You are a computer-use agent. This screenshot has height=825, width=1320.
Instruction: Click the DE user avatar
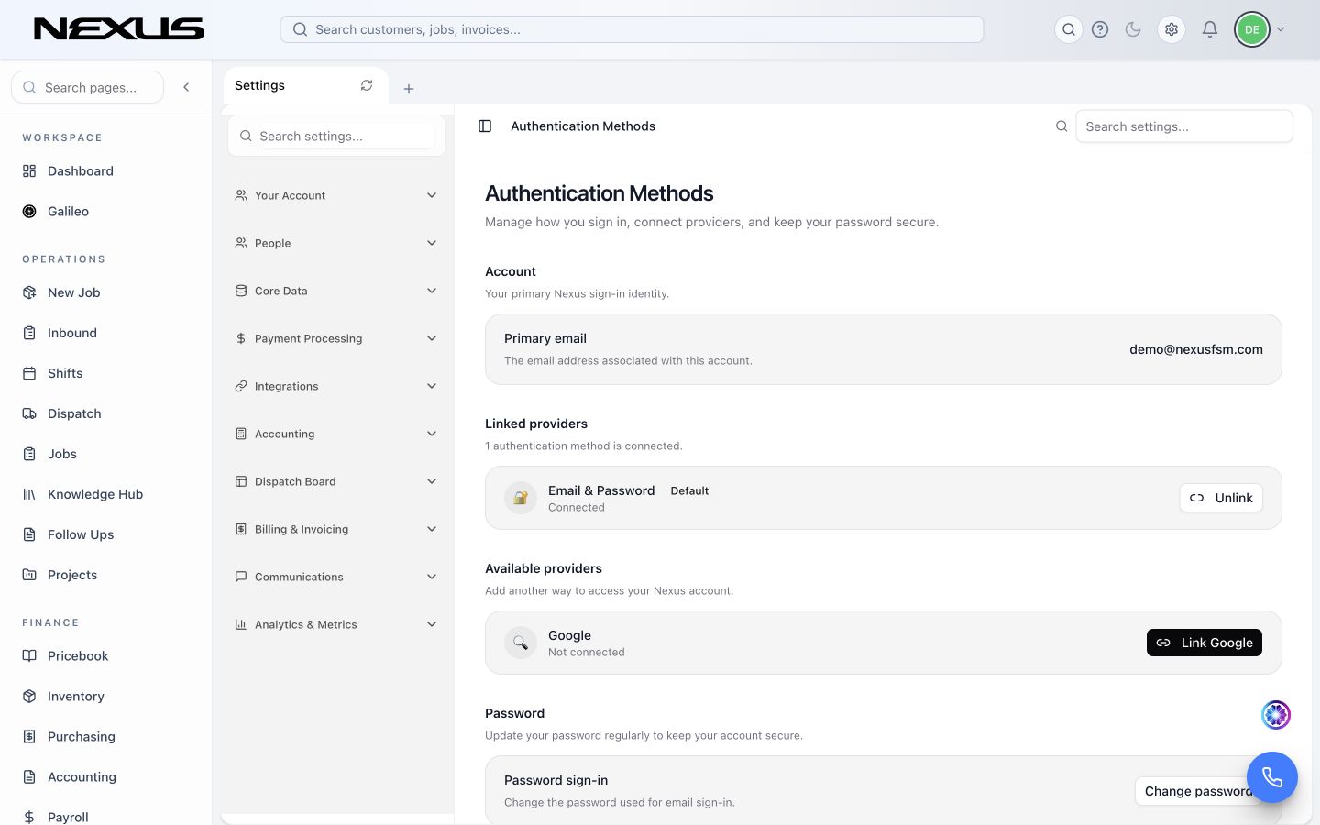(x=1252, y=29)
